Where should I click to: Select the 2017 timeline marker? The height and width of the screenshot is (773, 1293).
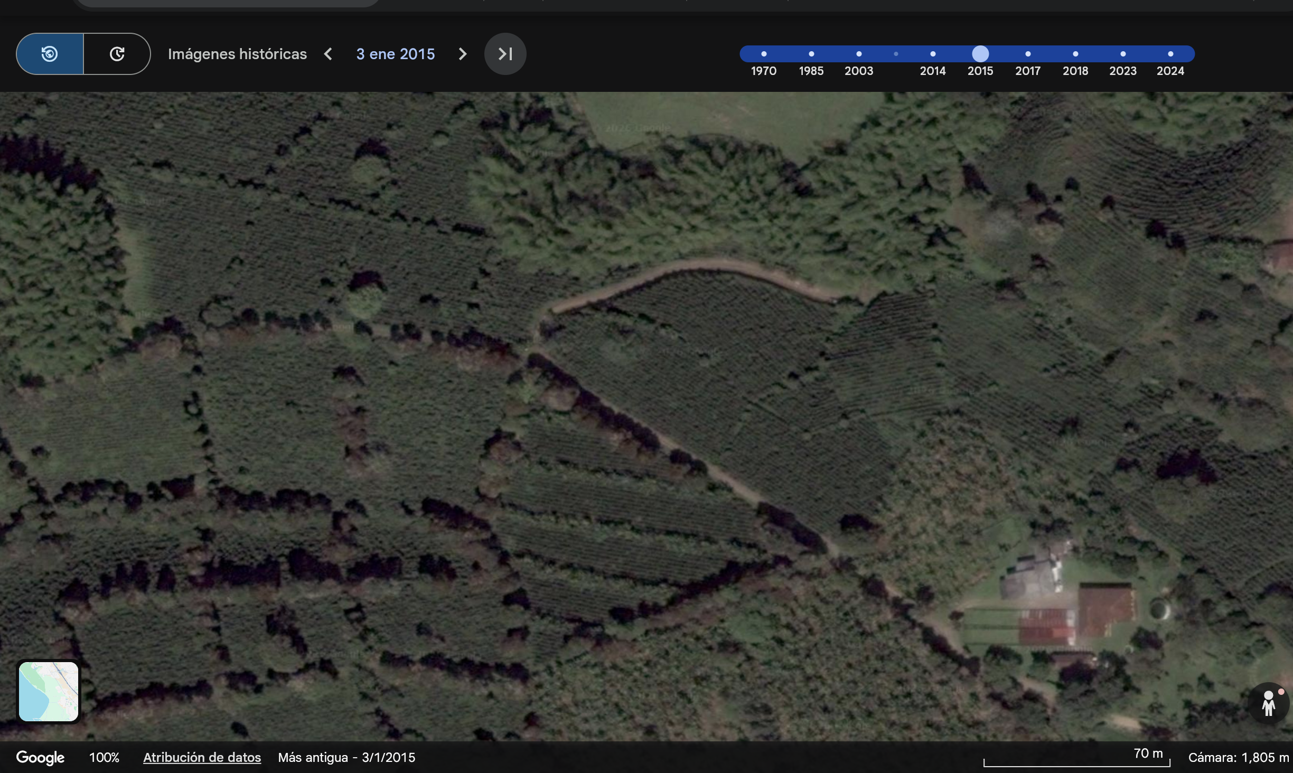pyautogui.click(x=1028, y=54)
